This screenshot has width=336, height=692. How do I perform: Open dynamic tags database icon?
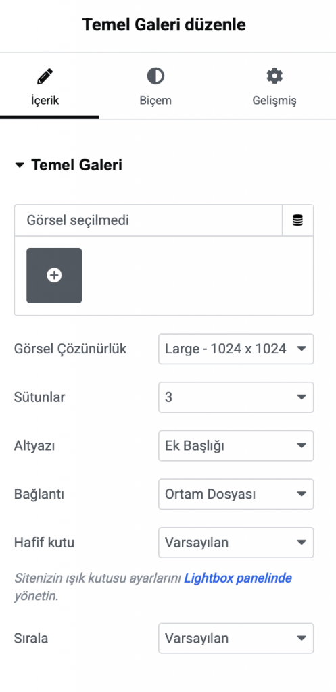(298, 220)
